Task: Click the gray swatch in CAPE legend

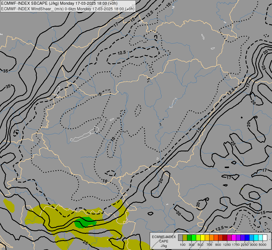Action: 180,238
